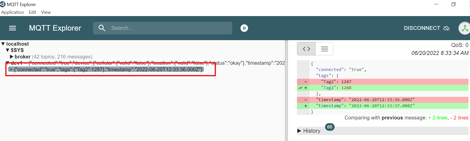Collapse the $SYS tree node
The width and height of the screenshot is (470, 141).
click(x=8, y=50)
